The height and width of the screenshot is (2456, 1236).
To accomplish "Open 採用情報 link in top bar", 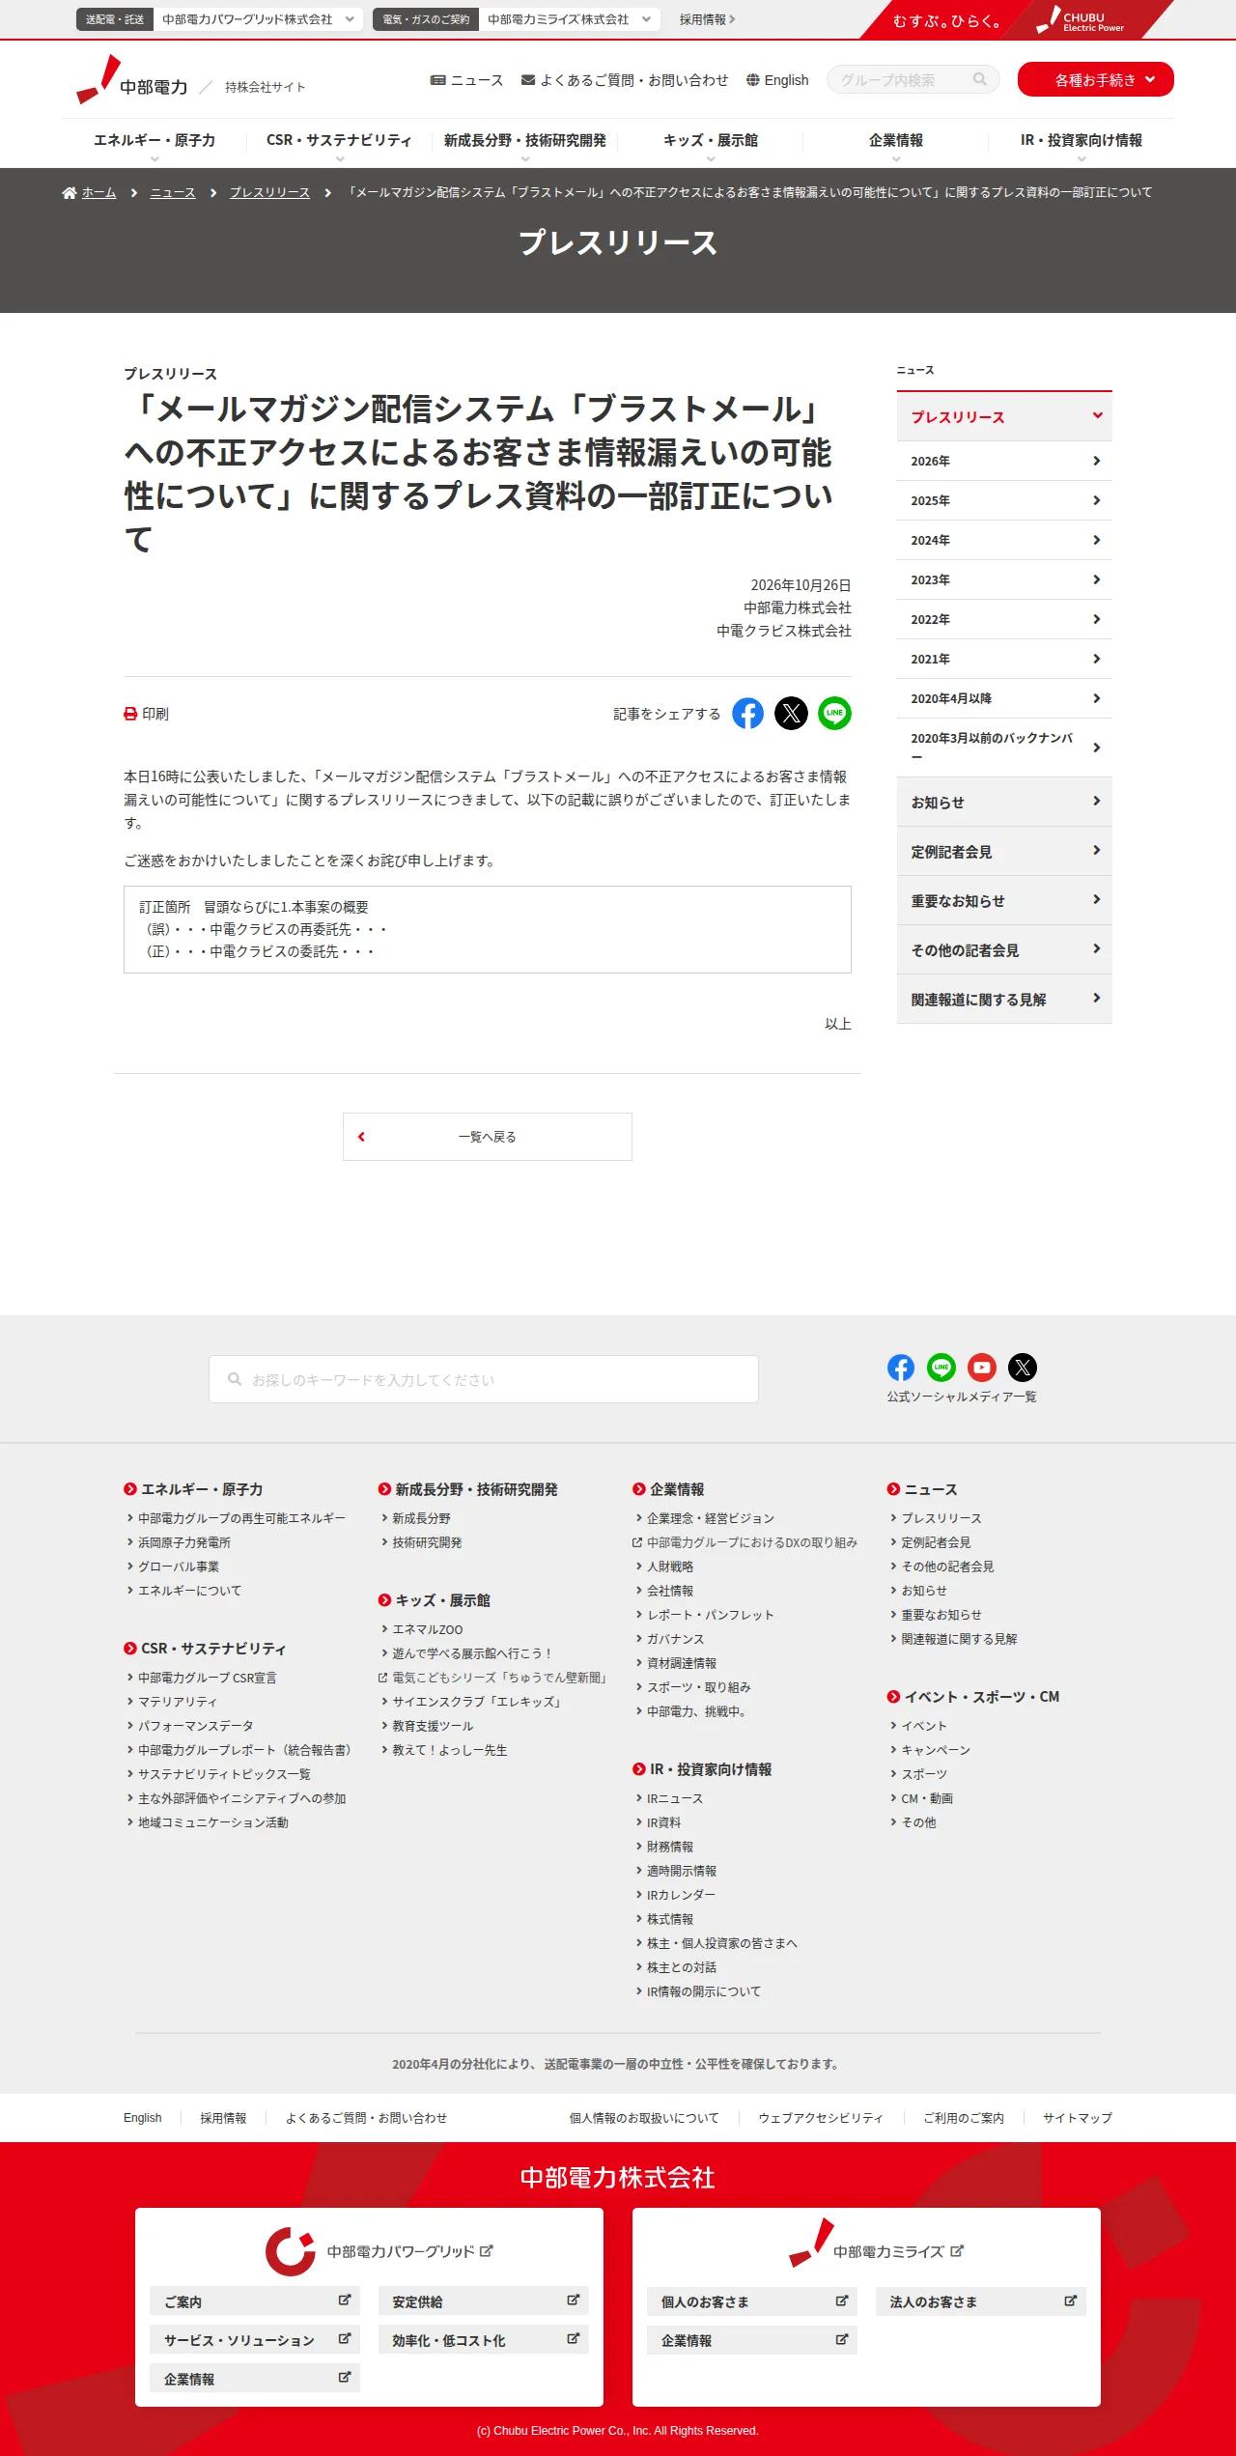I will click(x=708, y=19).
